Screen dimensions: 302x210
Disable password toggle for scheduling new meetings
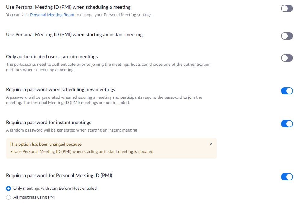(287, 91)
